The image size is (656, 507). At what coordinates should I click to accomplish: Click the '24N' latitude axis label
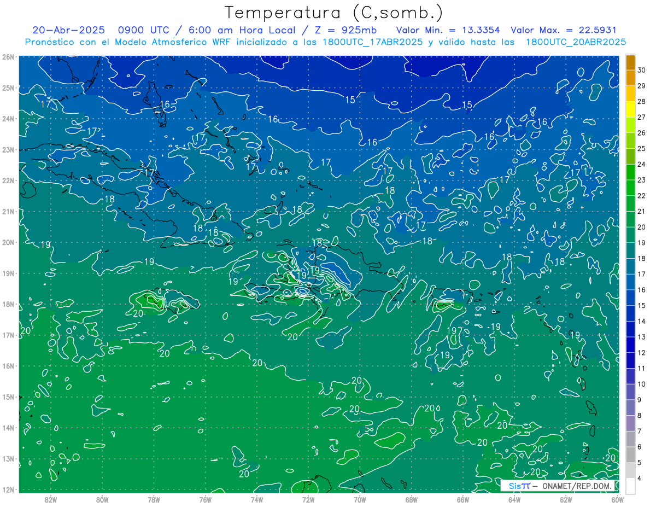(x=8, y=119)
